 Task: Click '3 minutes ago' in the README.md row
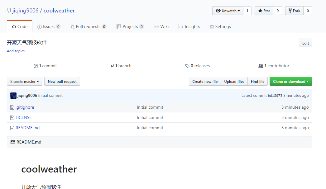tap(295, 128)
